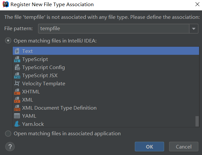The image size is (202, 155).
Task: Click the TypeScript TS file icon
Action: pos(17,59)
